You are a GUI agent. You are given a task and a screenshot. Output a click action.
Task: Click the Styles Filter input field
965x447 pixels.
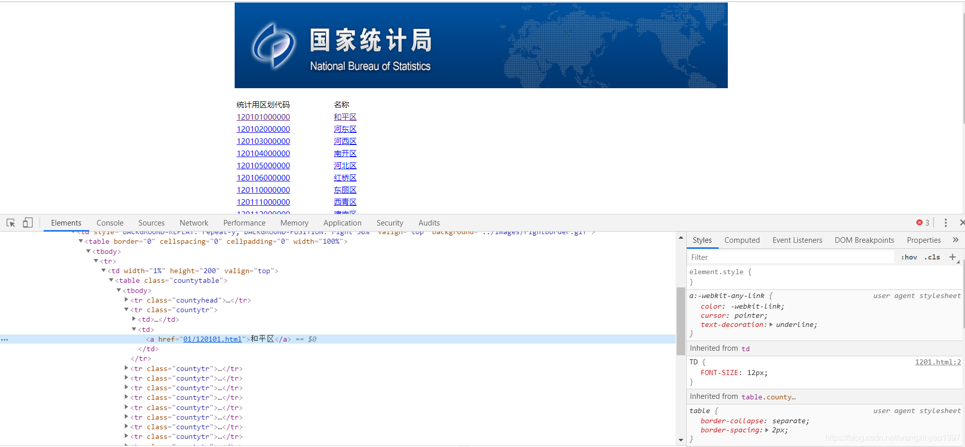pyautogui.click(x=791, y=257)
